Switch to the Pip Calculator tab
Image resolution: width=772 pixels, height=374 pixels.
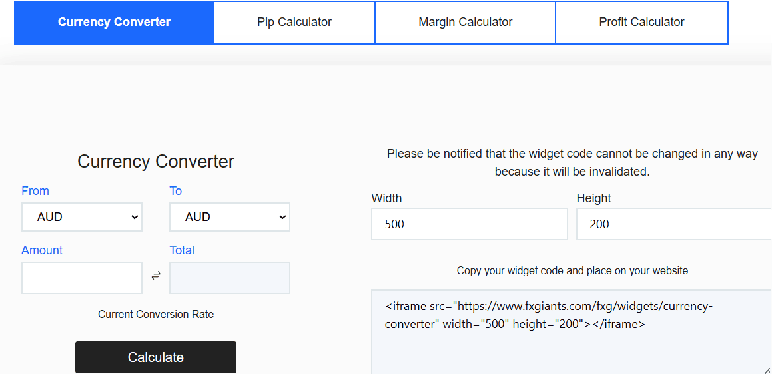(x=294, y=22)
